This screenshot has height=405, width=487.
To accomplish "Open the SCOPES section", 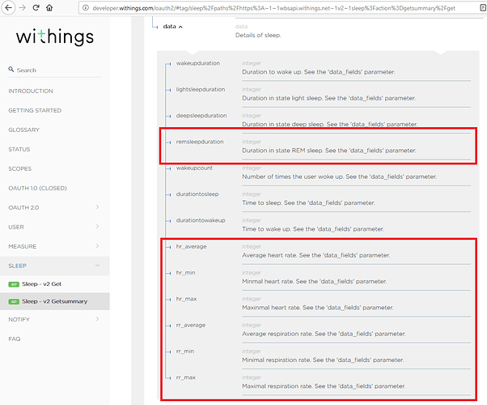I will pos(20,169).
